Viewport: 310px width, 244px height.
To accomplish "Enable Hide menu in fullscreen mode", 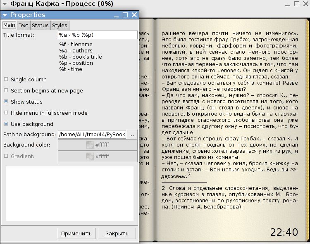I will [6, 113].
